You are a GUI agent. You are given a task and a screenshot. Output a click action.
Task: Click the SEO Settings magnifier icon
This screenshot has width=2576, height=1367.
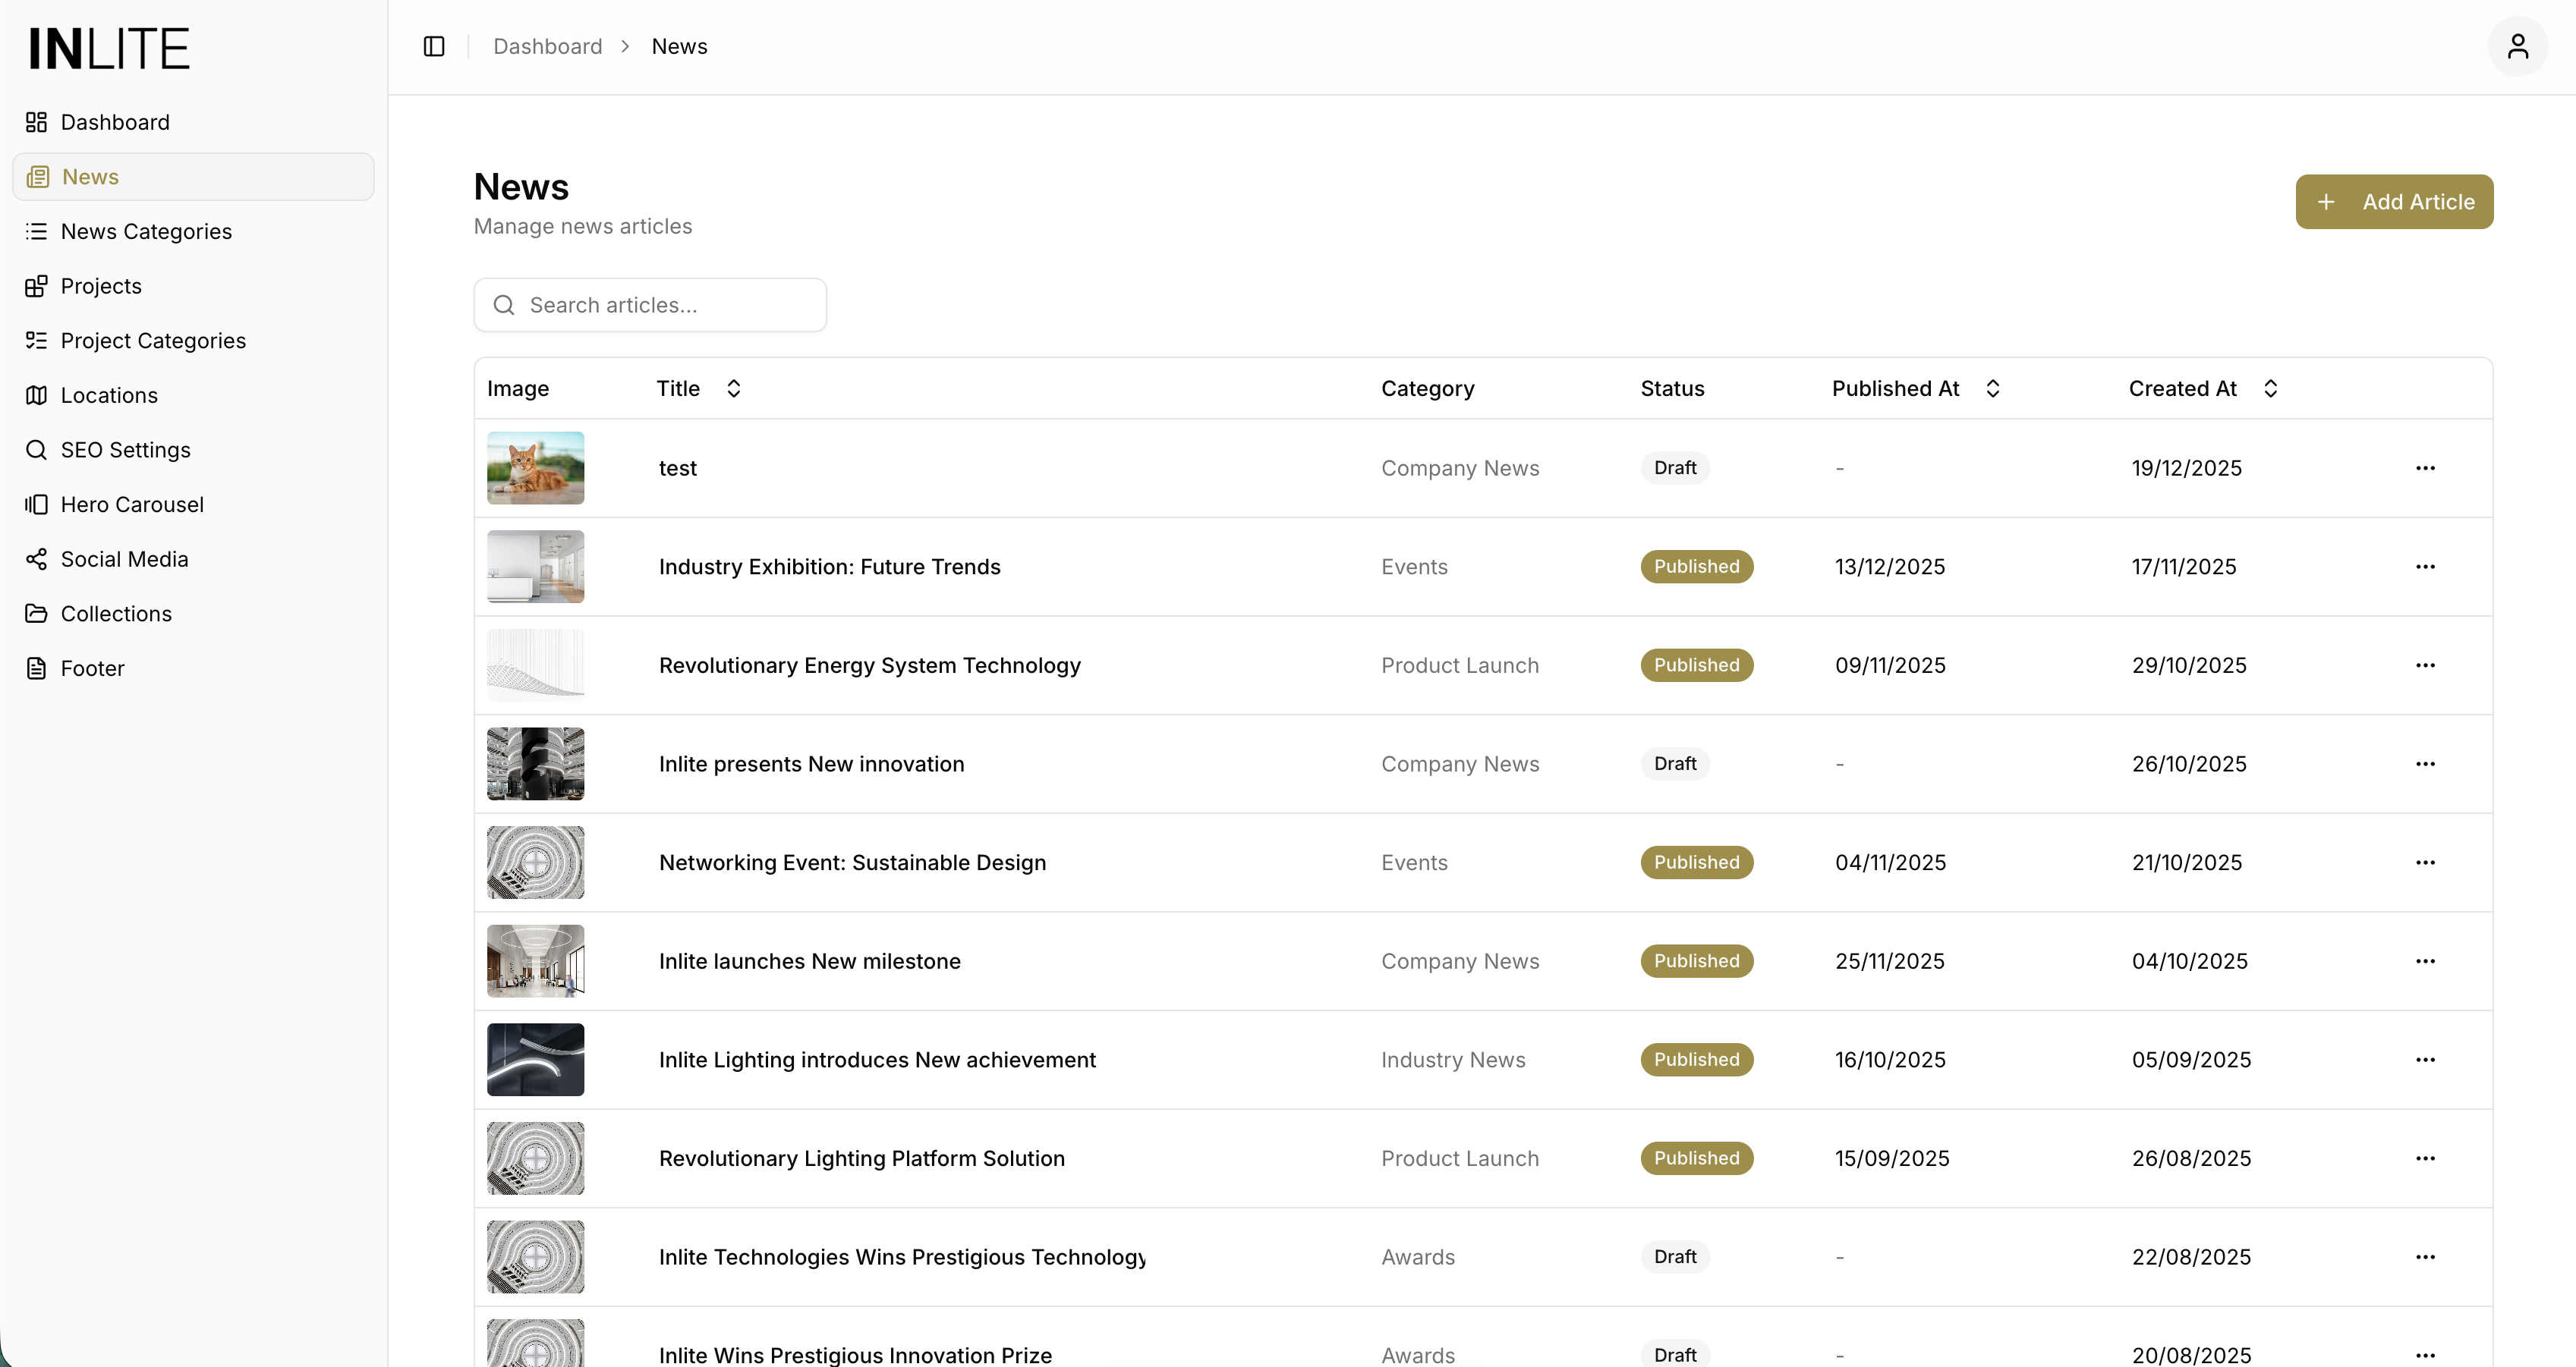[x=36, y=450]
